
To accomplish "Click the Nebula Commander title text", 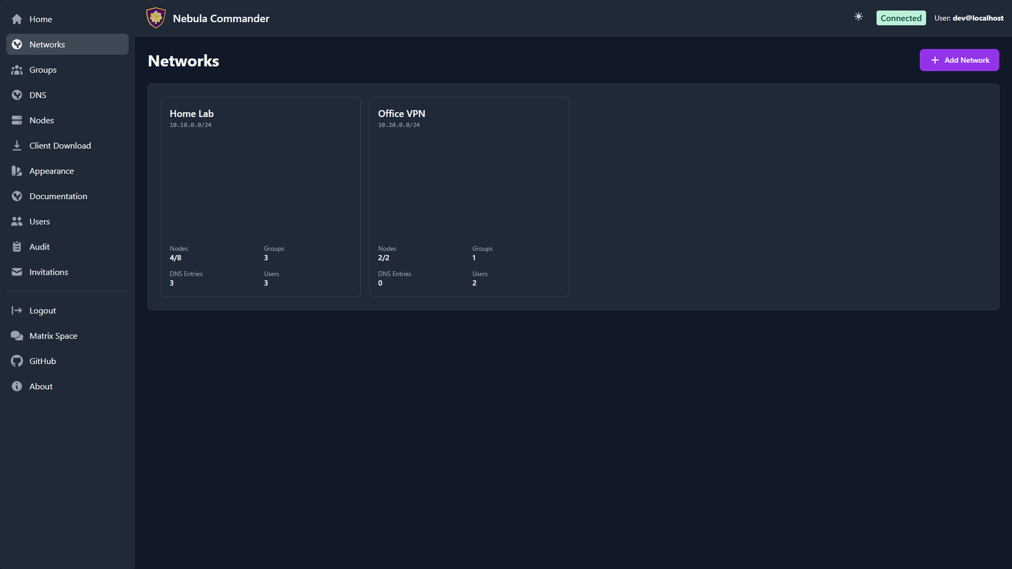I will coord(221,18).
